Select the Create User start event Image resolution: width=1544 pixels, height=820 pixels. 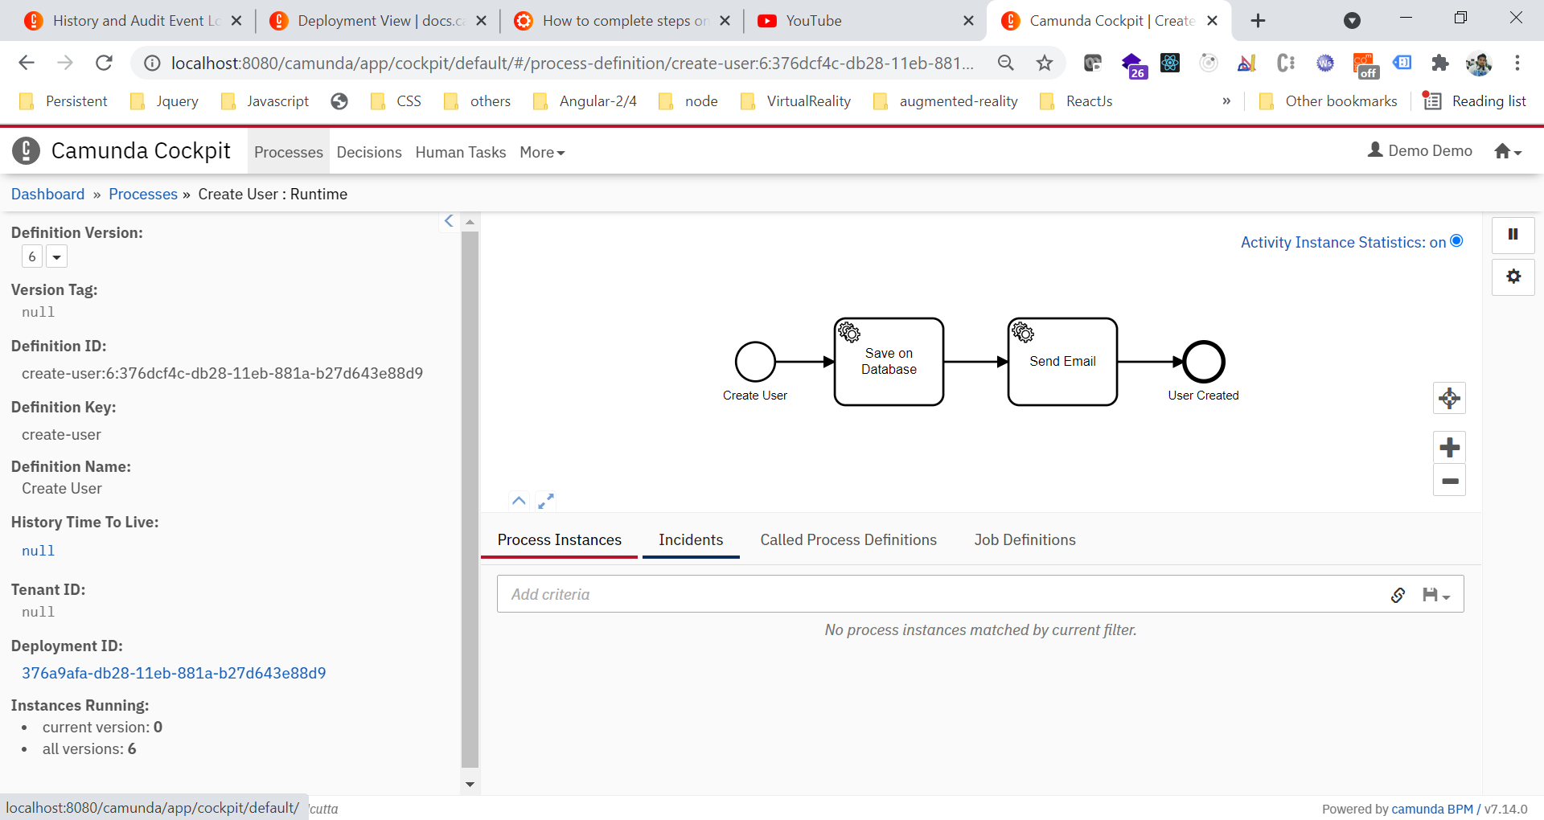click(x=755, y=362)
